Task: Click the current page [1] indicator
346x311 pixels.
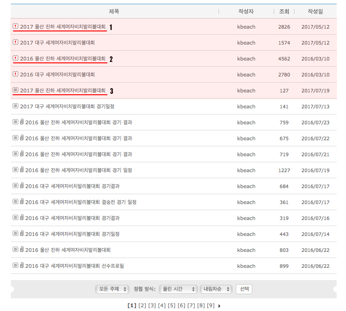Action: pos(132,305)
